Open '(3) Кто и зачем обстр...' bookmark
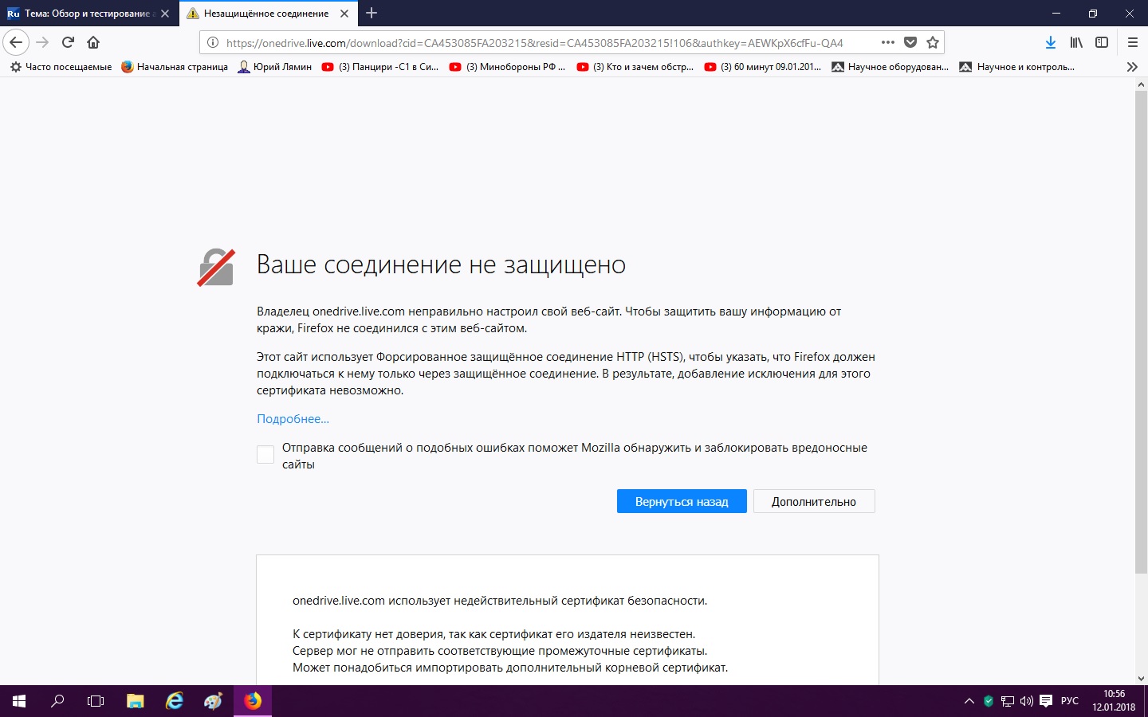1148x717 pixels. point(635,67)
